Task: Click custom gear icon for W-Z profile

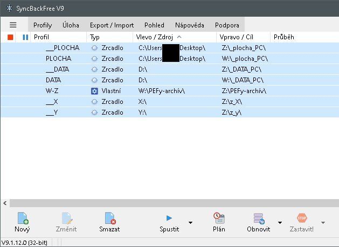Action: 94,91
